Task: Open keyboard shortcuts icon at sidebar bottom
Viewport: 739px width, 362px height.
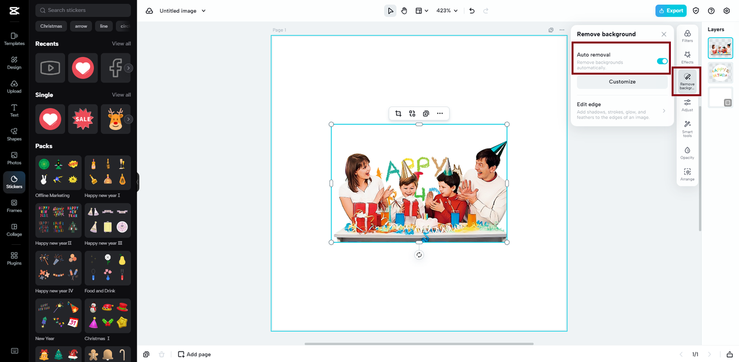Action: (14, 351)
